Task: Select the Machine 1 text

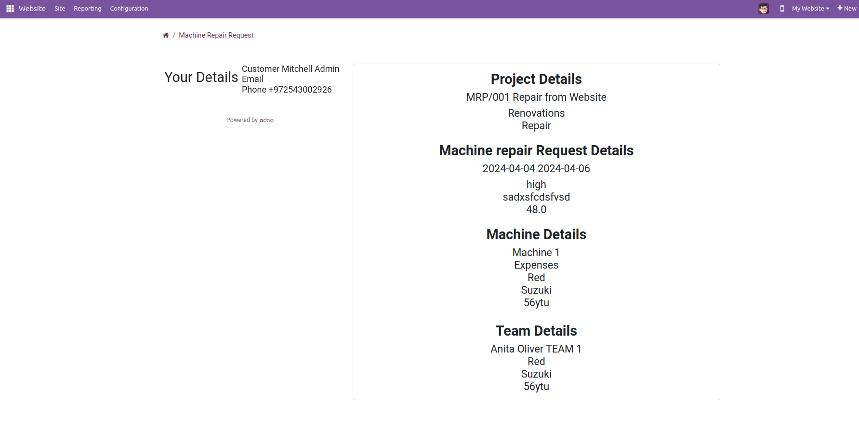Action: click(536, 253)
